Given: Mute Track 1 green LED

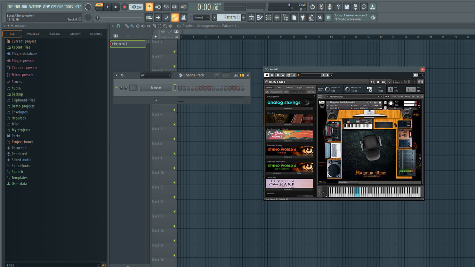Looking at the screenshot, I should click(x=175, y=52).
